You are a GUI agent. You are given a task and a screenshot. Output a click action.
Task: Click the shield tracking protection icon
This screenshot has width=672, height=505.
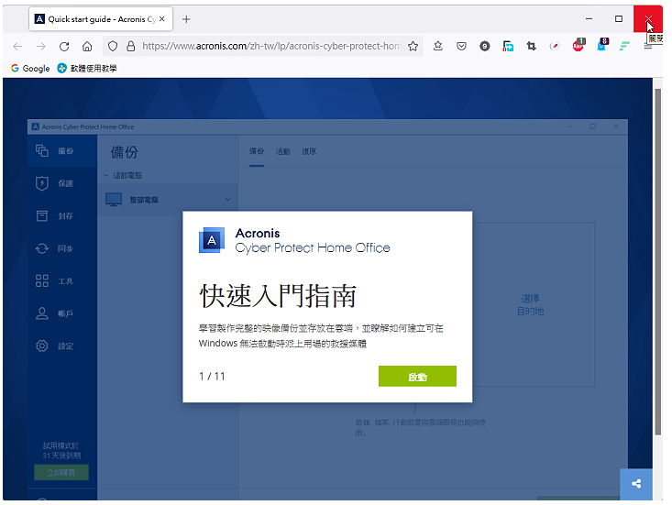(112, 46)
